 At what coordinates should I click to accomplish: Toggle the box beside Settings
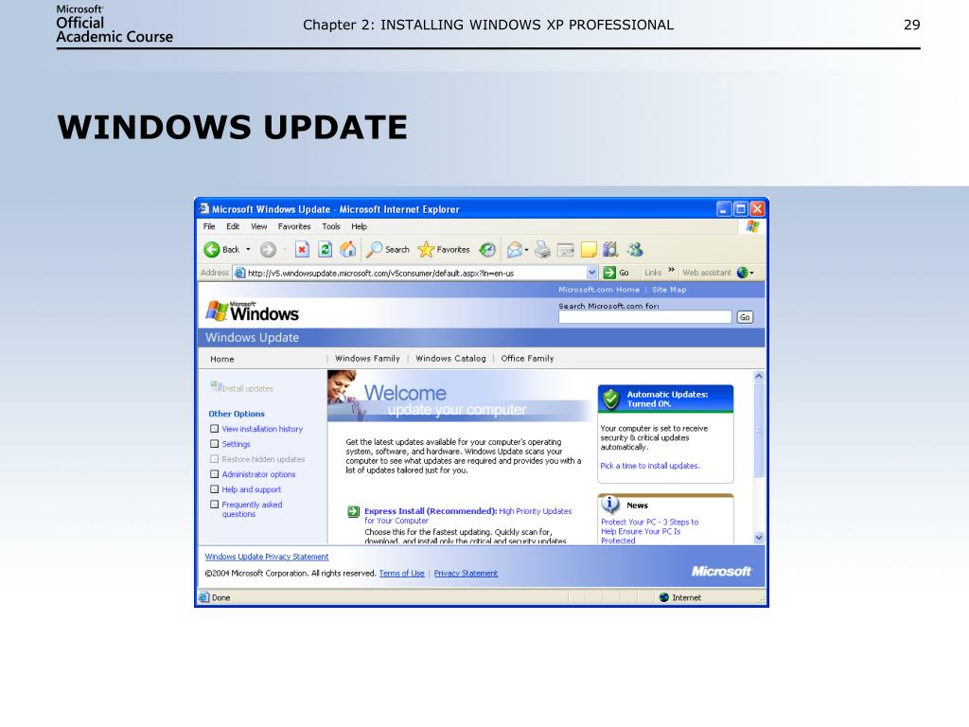click(214, 444)
